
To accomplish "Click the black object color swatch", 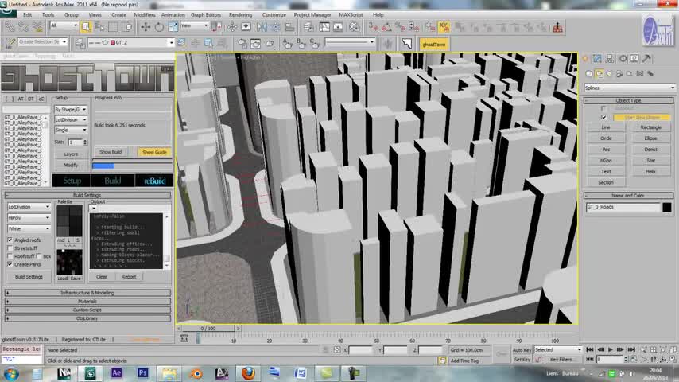I will (667, 207).
